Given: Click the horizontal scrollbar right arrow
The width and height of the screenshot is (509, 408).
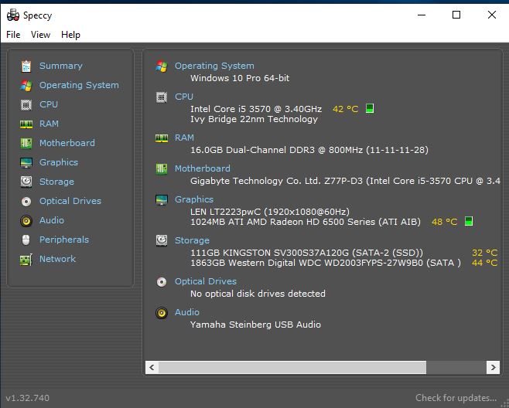Looking at the screenshot, I should tap(493, 368).
